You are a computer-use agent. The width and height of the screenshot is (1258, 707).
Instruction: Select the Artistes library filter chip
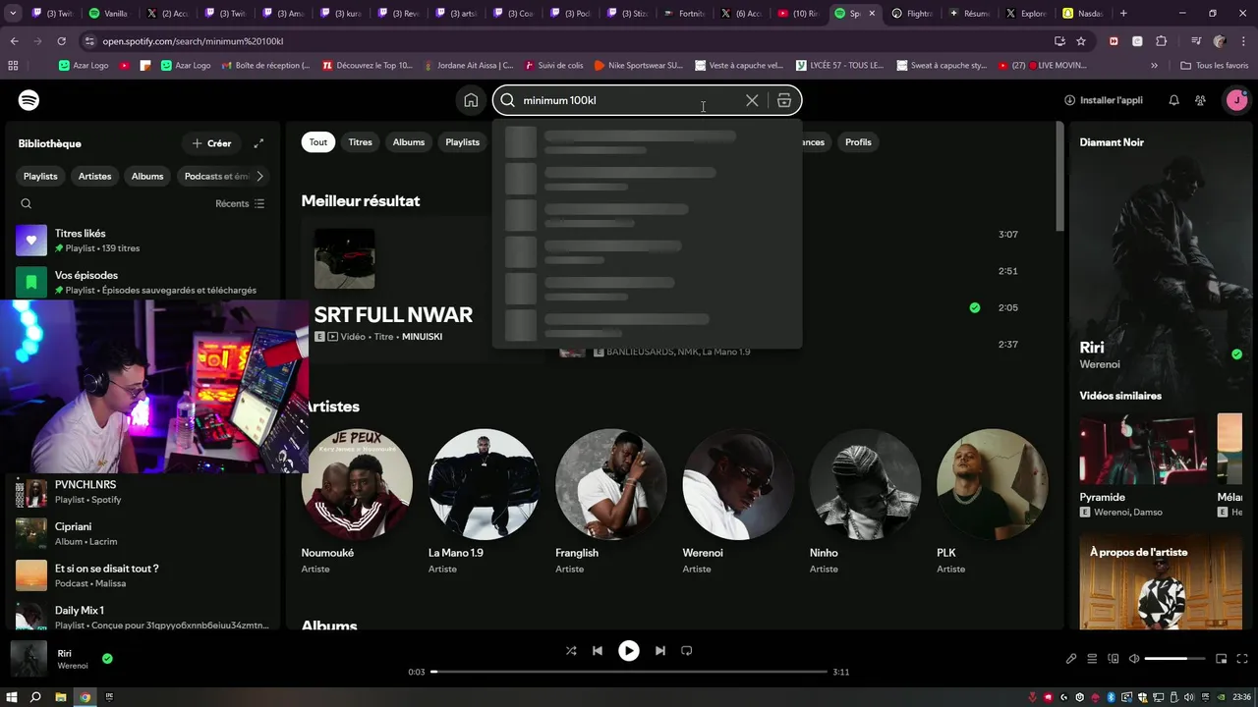point(95,176)
